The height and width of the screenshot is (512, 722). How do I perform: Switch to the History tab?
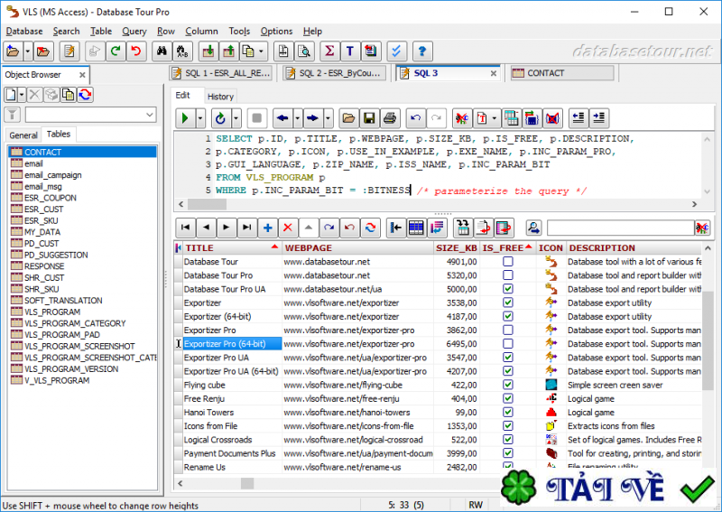pyautogui.click(x=220, y=96)
